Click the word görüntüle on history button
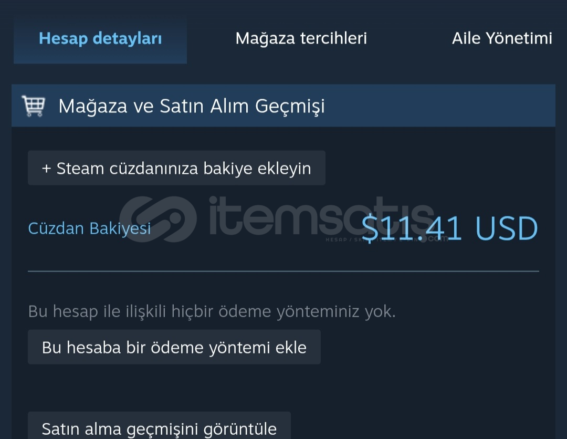 (240, 429)
